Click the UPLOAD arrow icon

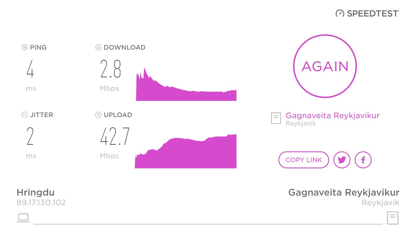point(98,115)
